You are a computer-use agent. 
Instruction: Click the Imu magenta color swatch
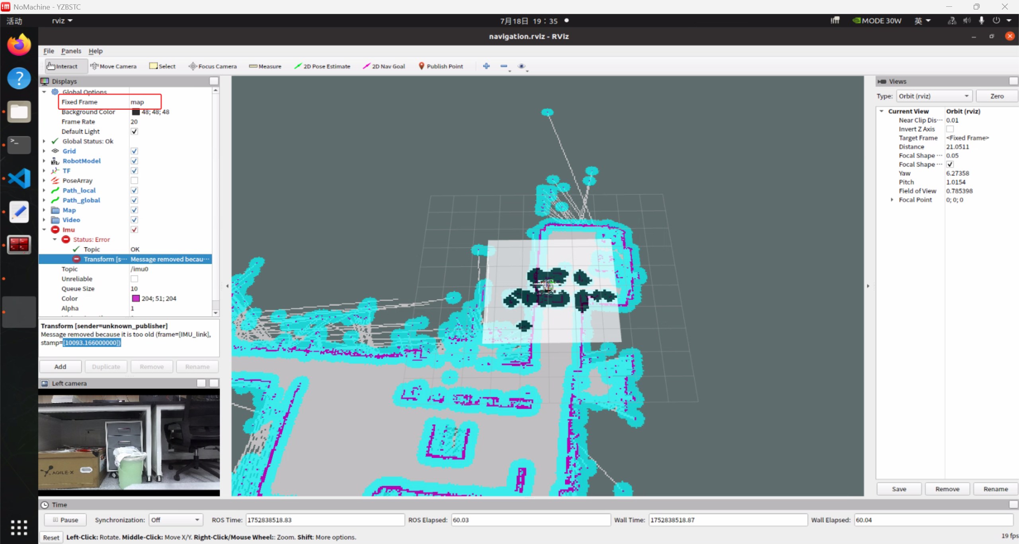click(x=136, y=299)
